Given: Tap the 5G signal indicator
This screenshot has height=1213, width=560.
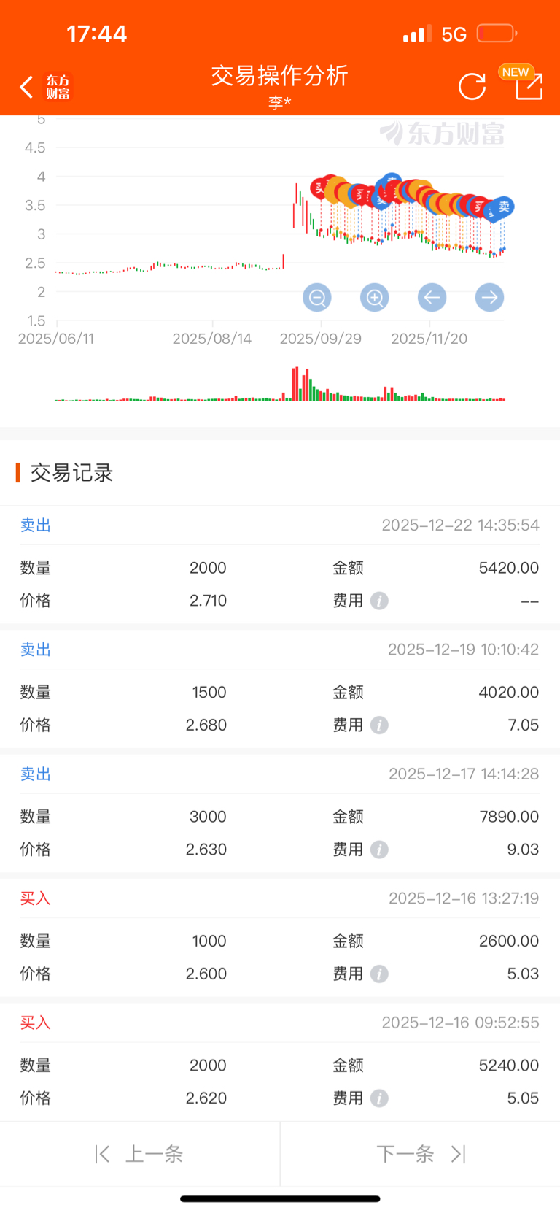Looking at the screenshot, I should (454, 34).
